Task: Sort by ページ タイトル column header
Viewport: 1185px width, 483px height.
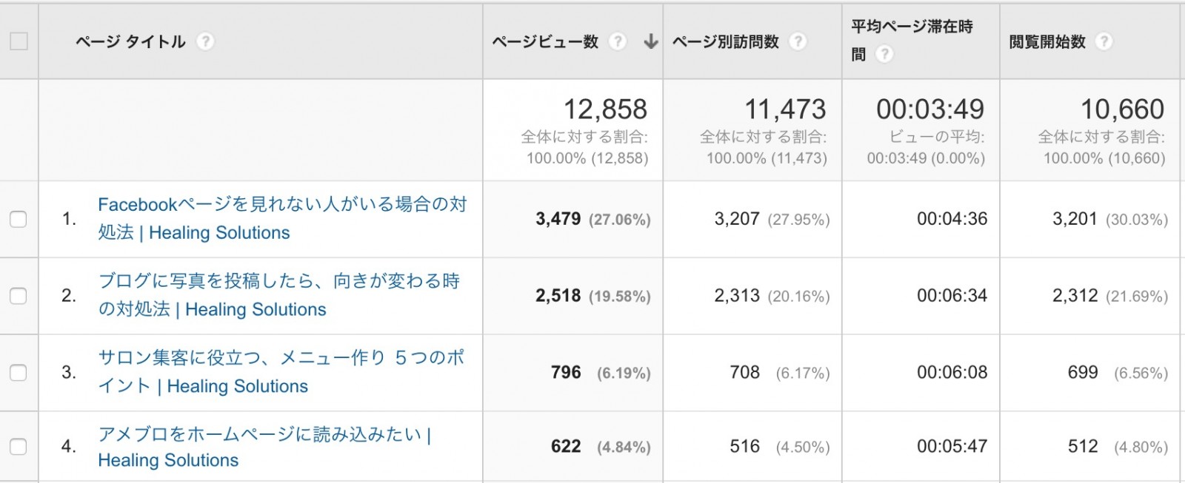Action: 130,41
